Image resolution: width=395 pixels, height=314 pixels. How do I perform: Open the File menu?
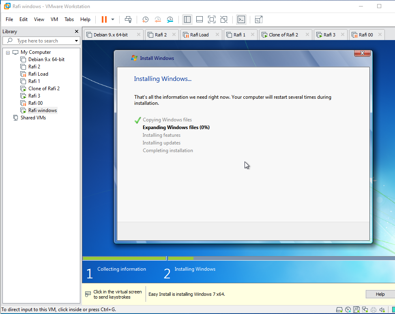coord(9,19)
